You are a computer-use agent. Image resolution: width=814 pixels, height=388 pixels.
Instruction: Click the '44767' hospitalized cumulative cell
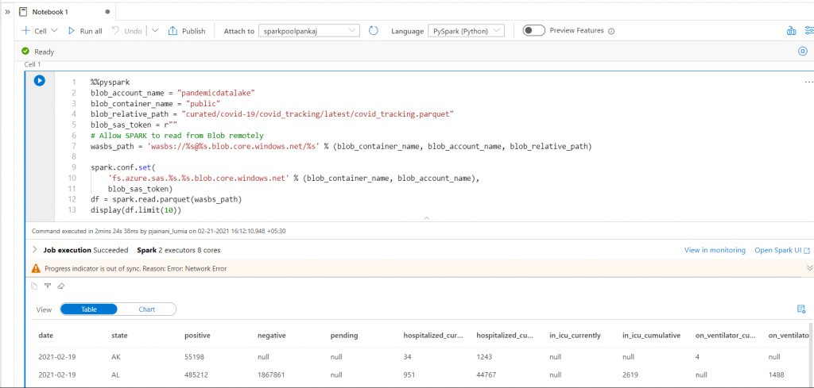coord(486,375)
